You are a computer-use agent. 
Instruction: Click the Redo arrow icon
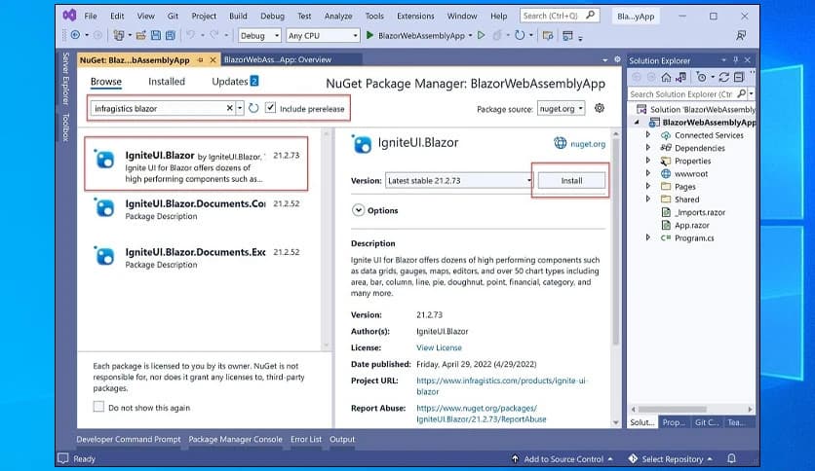point(214,35)
